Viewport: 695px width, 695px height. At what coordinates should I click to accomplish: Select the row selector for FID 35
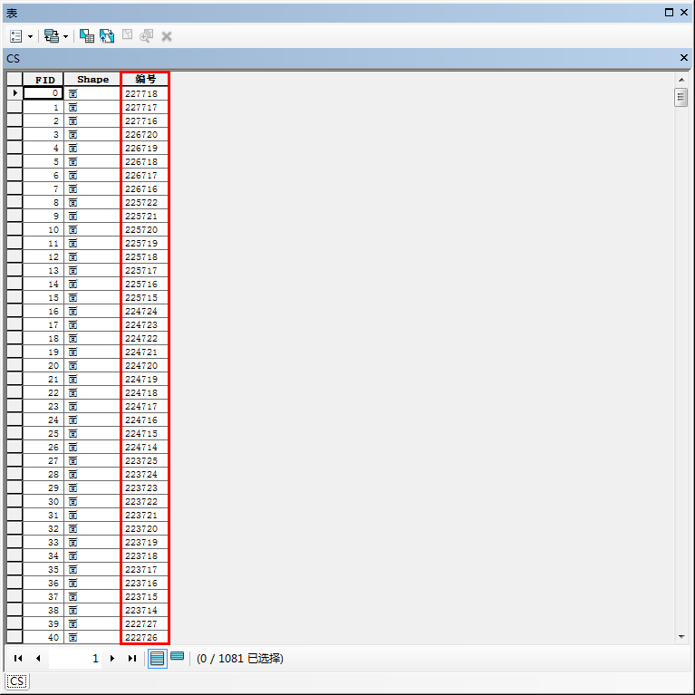click(14, 569)
